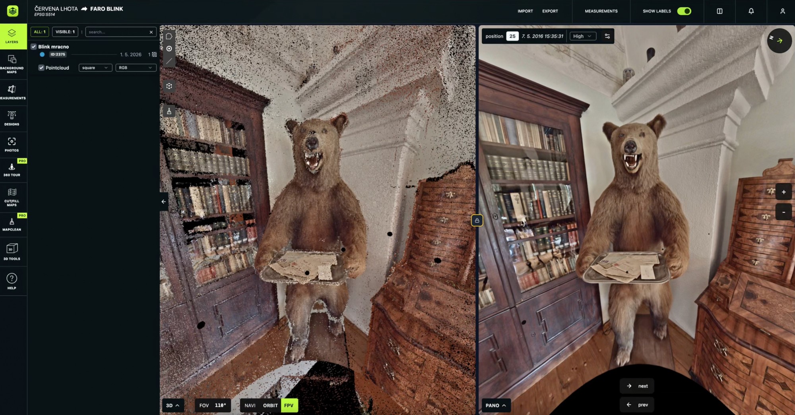Screen dimensions: 795x415
Task: Click the layer date '1. 5. 2026'
Action: click(x=131, y=54)
